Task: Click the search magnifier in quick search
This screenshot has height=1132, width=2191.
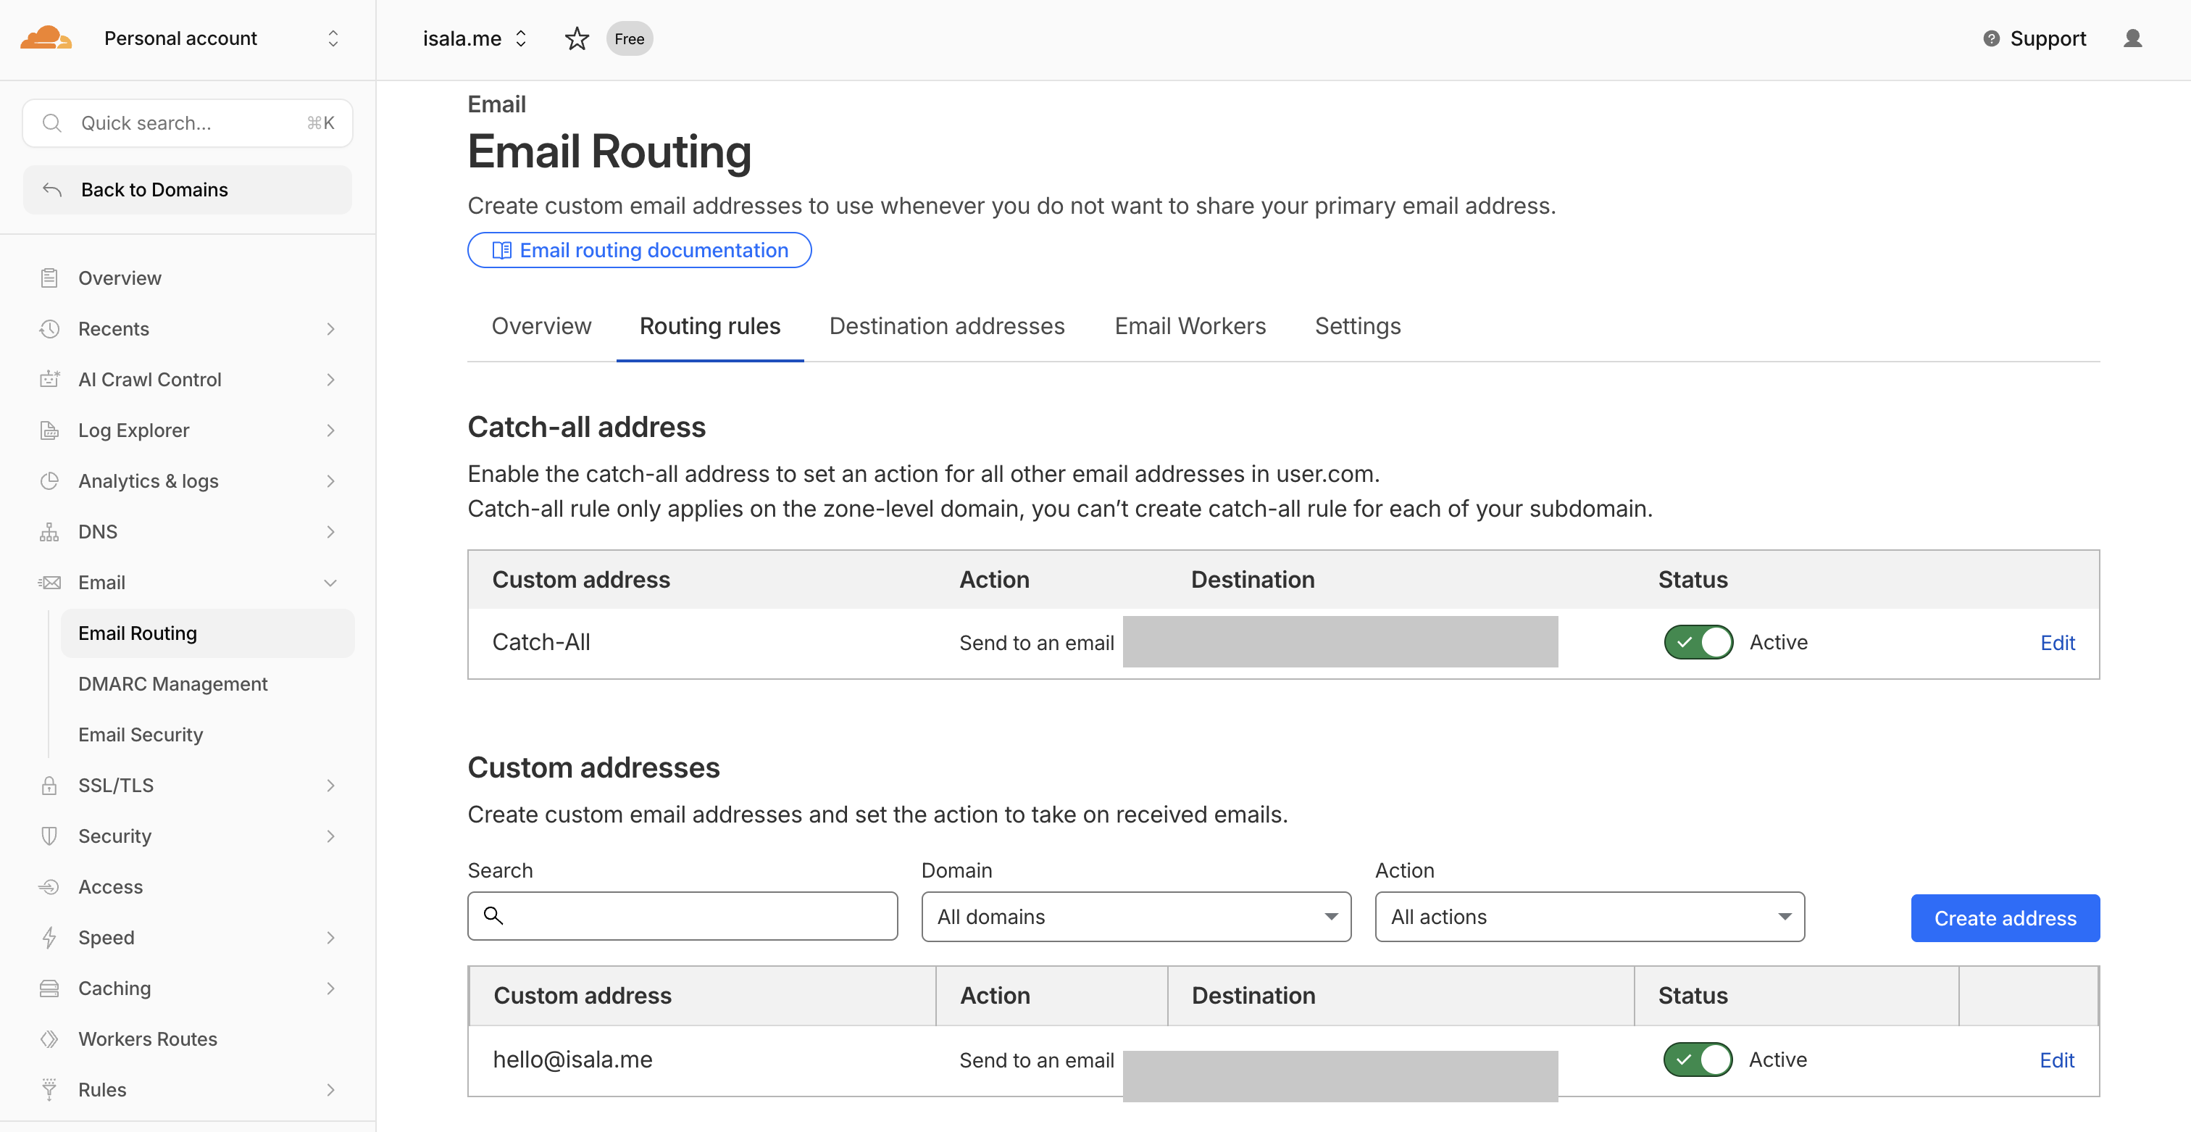Action: click(x=52, y=122)
